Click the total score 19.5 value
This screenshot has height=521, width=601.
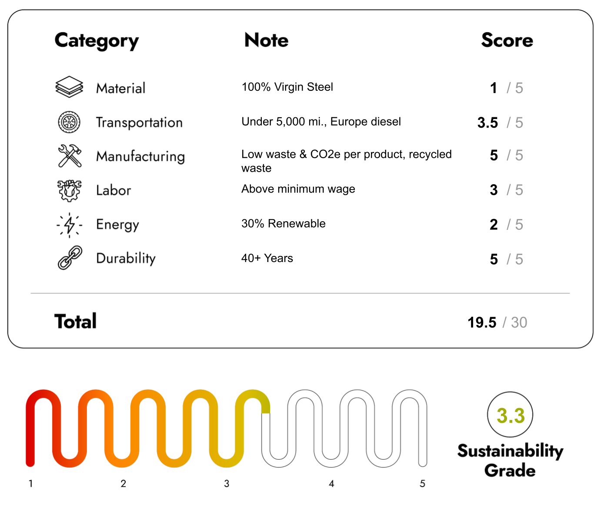481,322
